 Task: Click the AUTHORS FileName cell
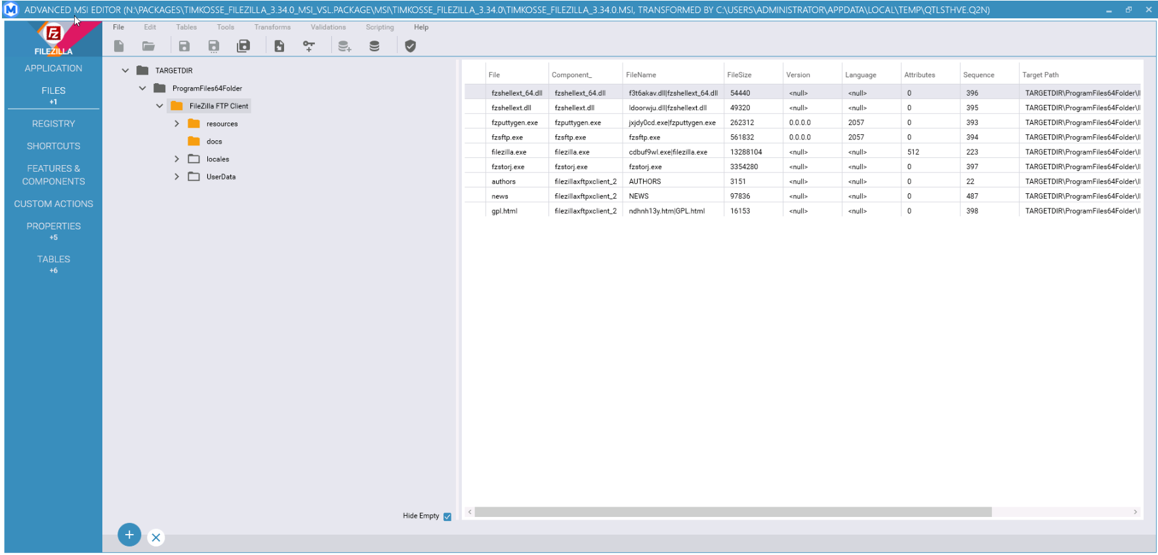[673, 182]
